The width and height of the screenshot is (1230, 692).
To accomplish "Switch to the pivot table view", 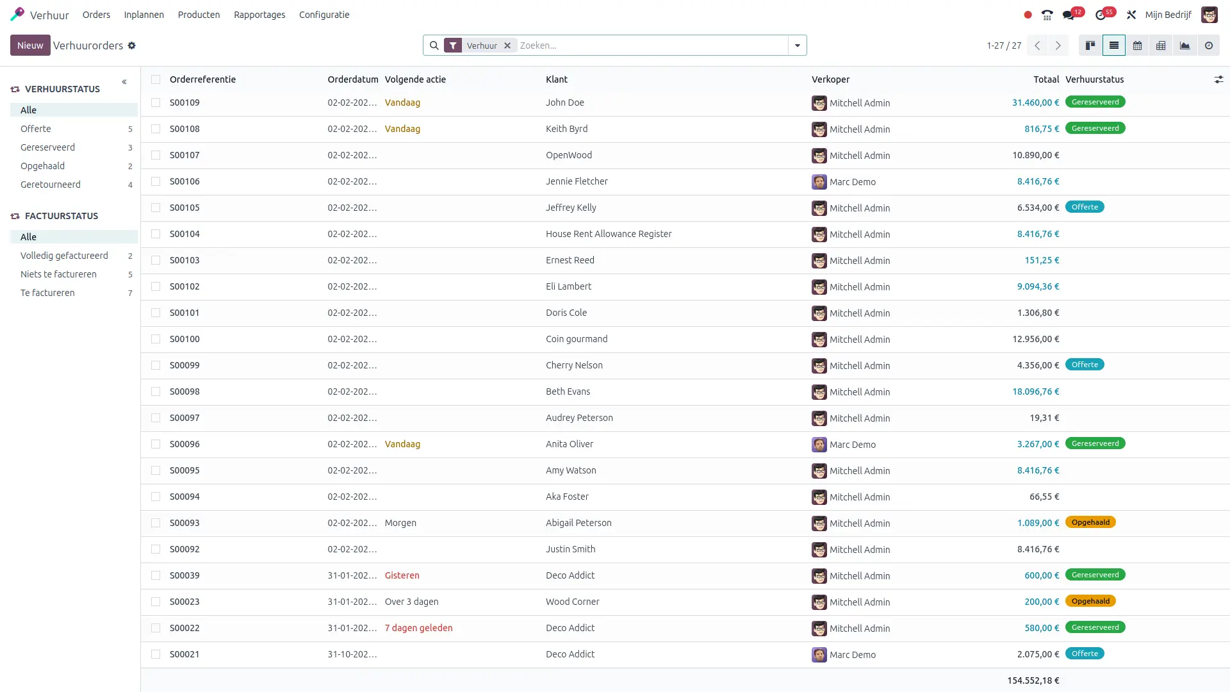I will [x=1161, y=45].
